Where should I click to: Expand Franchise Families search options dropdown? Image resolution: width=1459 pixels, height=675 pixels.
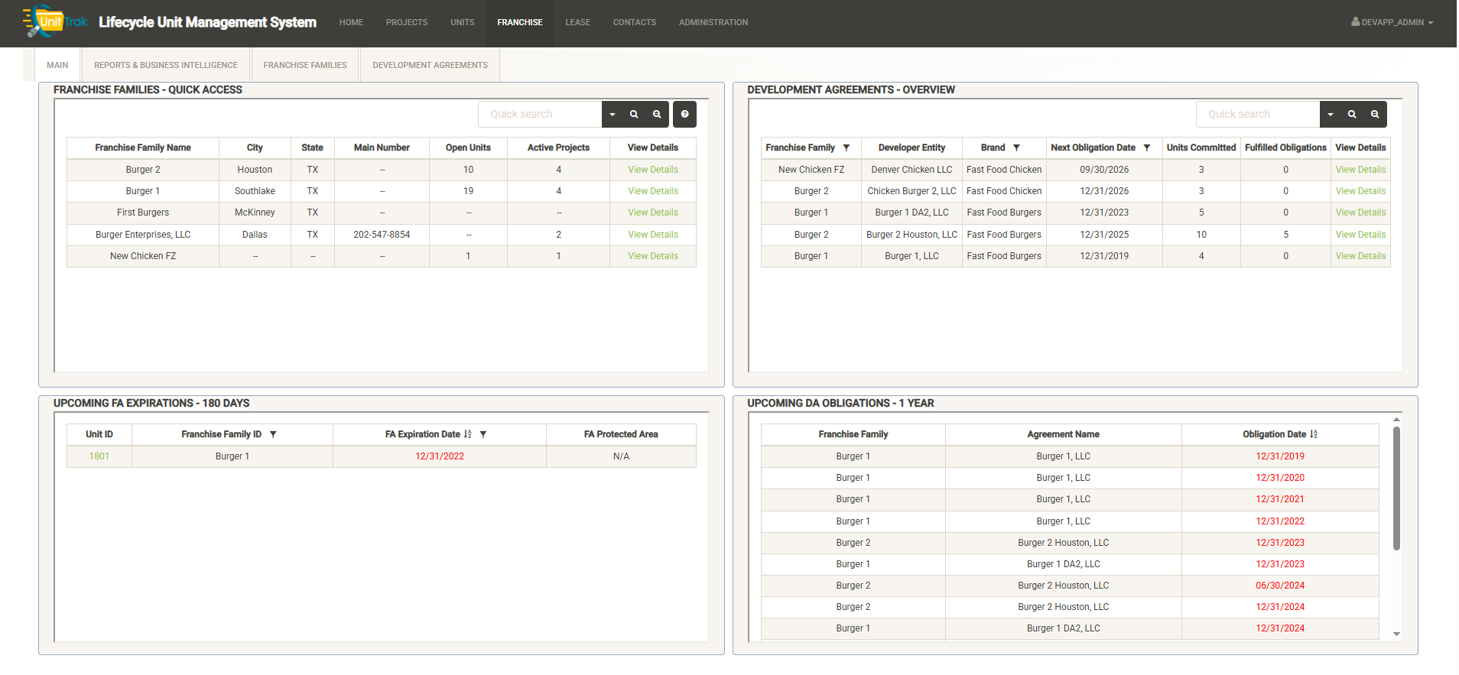[613, 115]
